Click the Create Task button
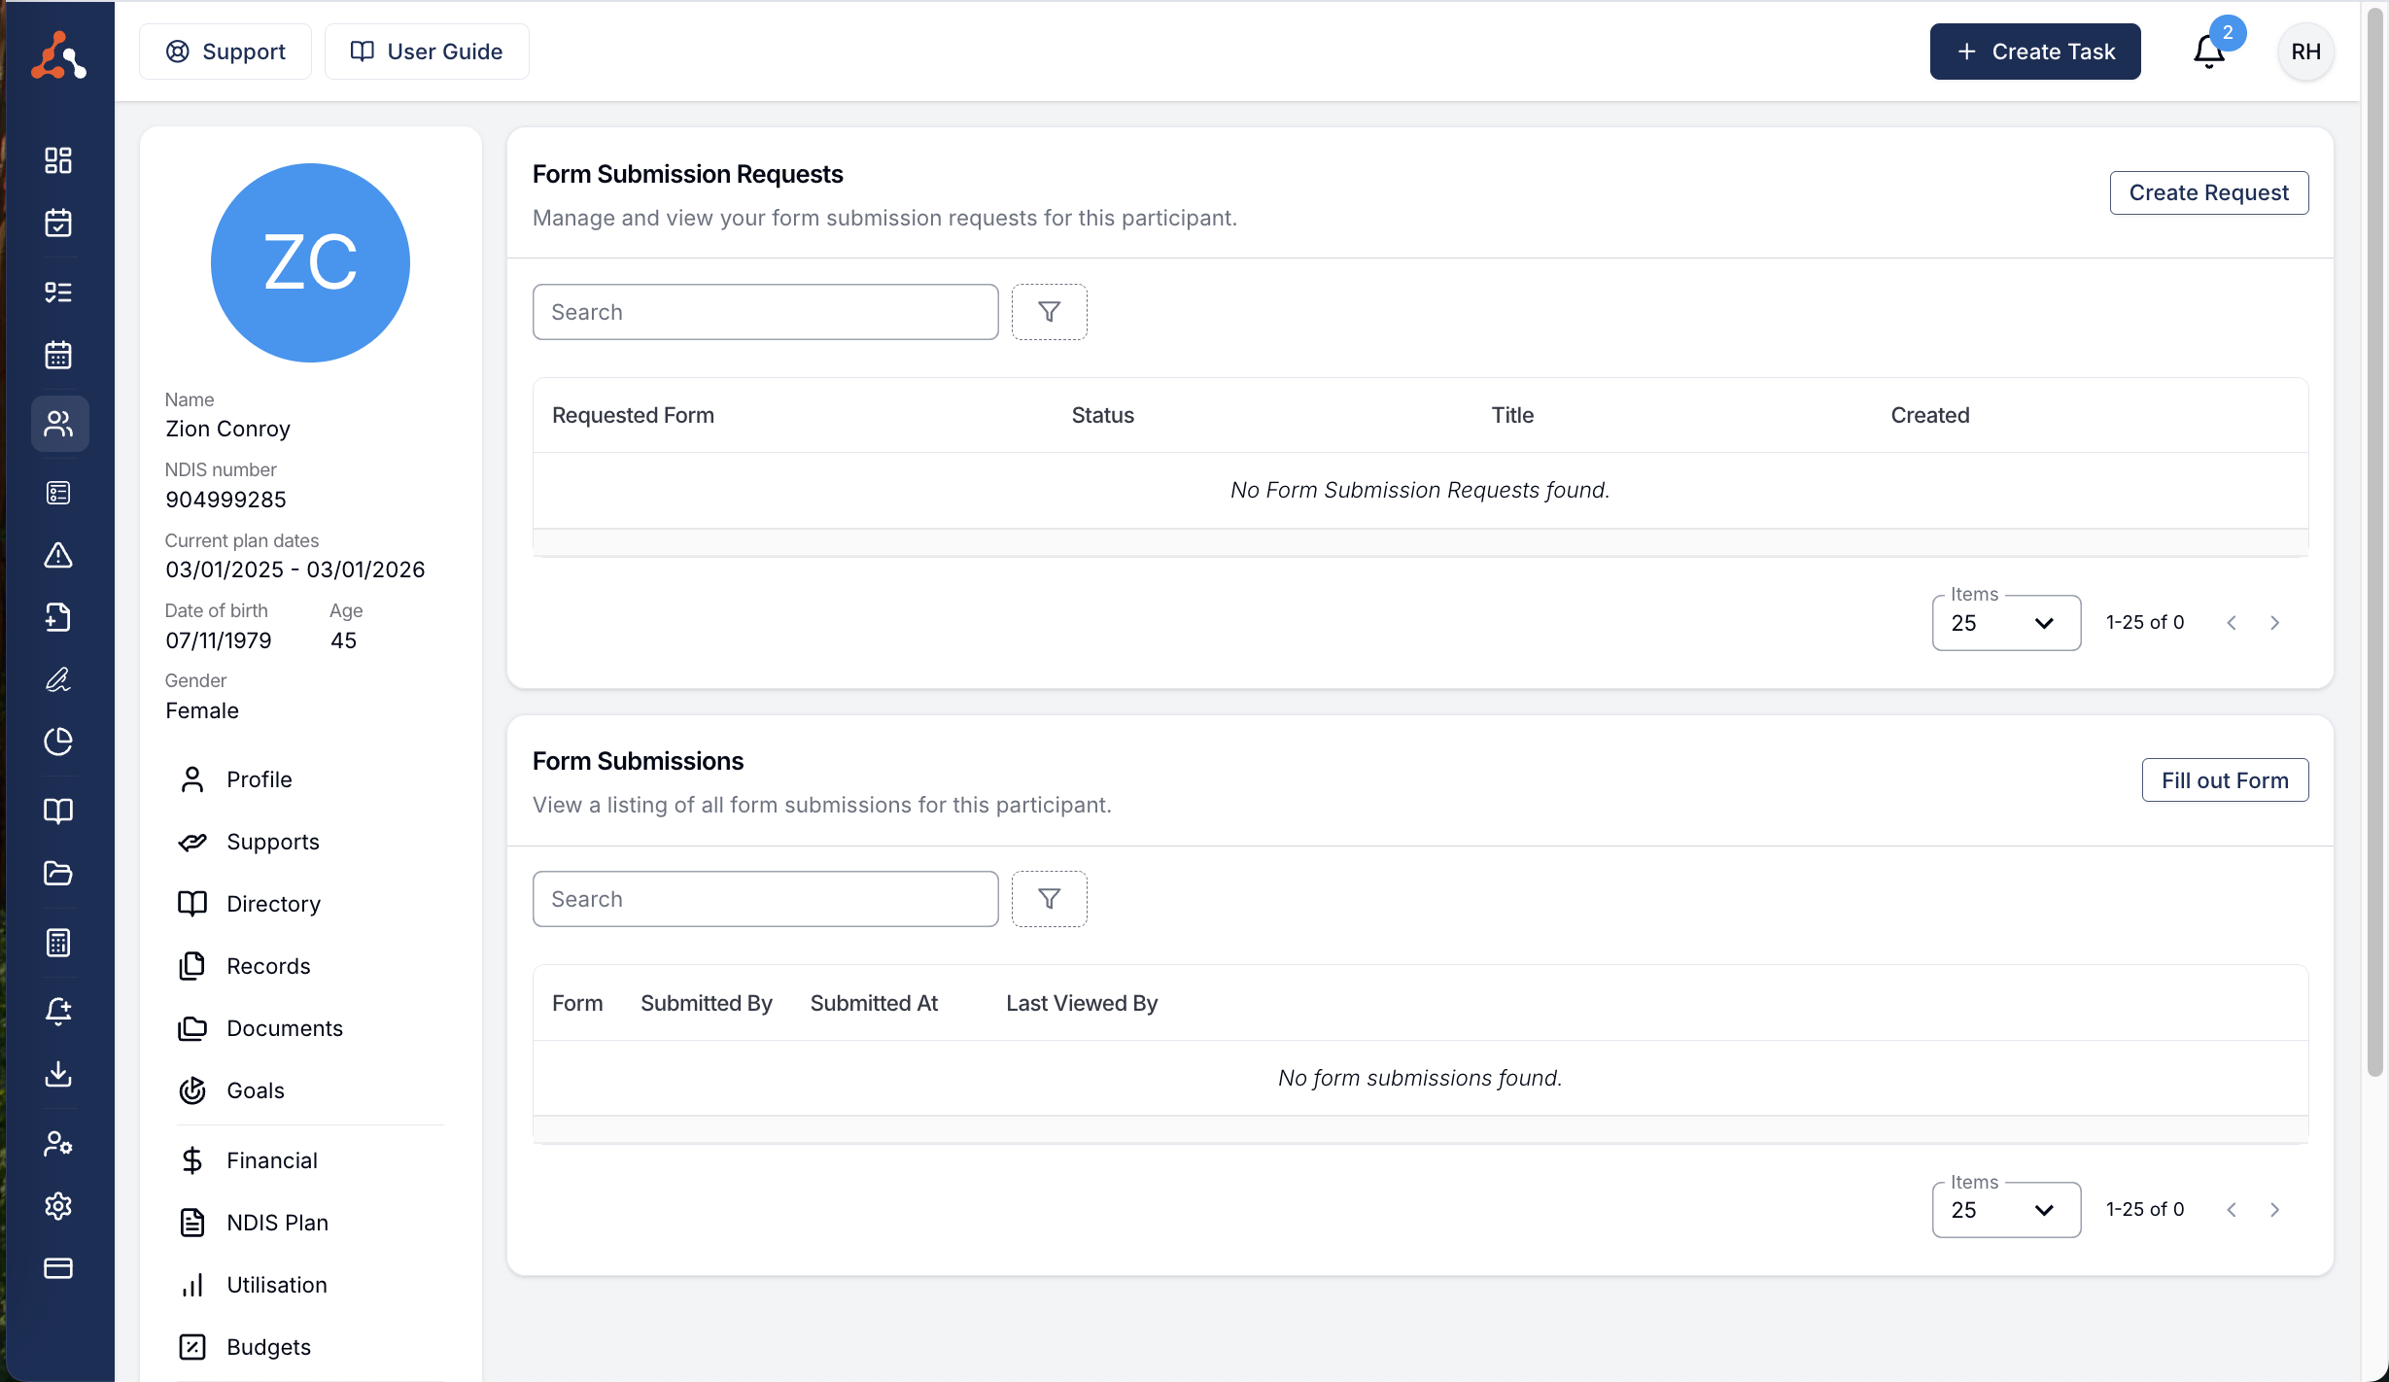The height and width of the screenshot is (1382, 2389). (2034, 52)
